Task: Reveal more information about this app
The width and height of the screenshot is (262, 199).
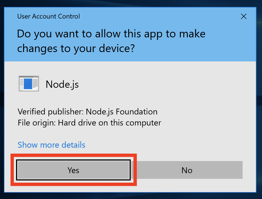Action: click(x=51, y=145)
